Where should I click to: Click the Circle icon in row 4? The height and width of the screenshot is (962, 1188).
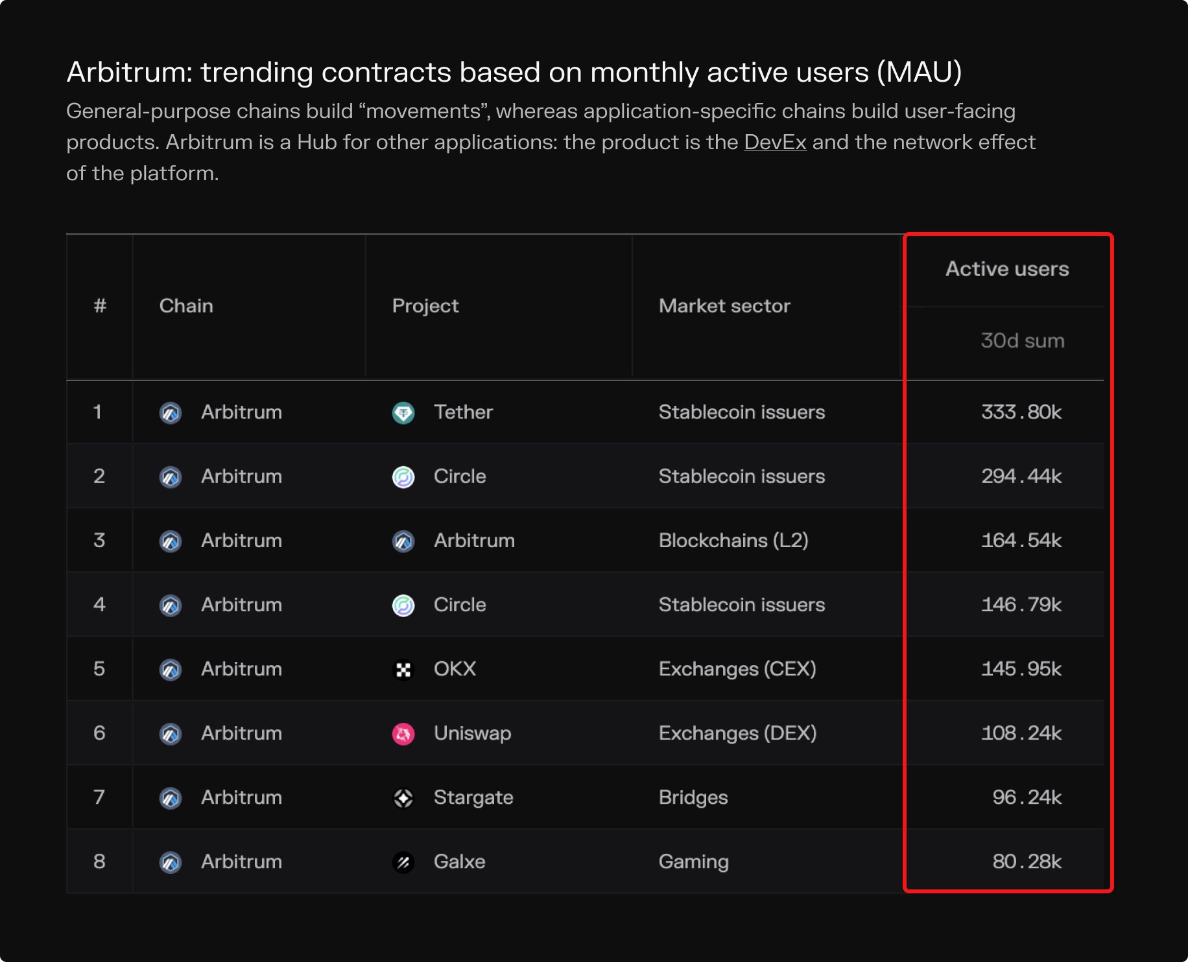(x=403, y=605)
